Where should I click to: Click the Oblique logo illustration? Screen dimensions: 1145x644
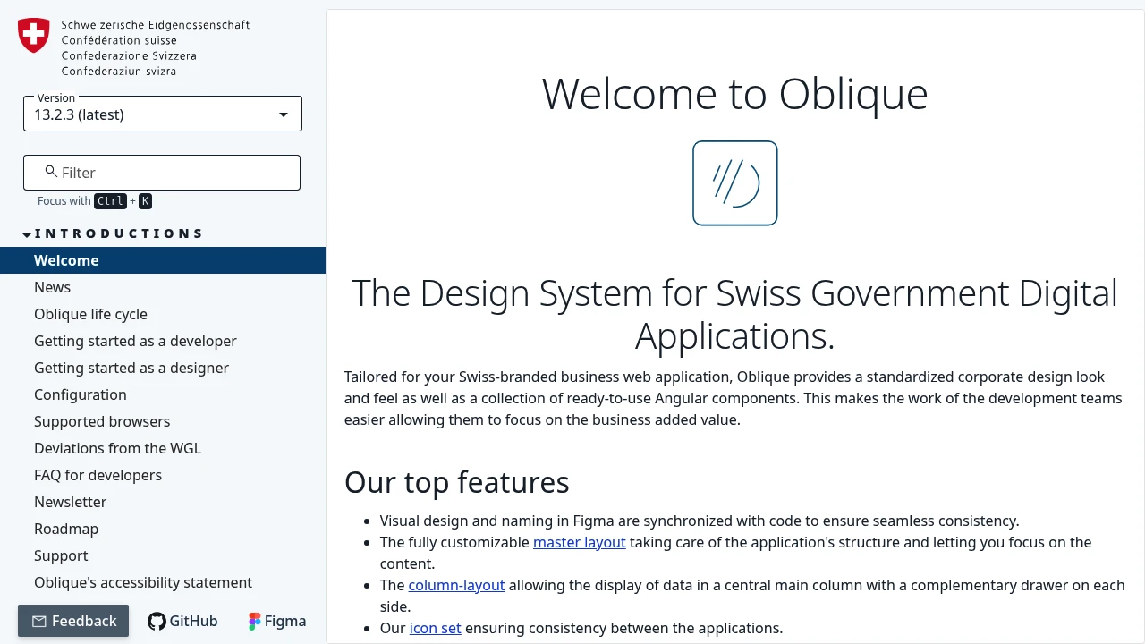point(734,182)
